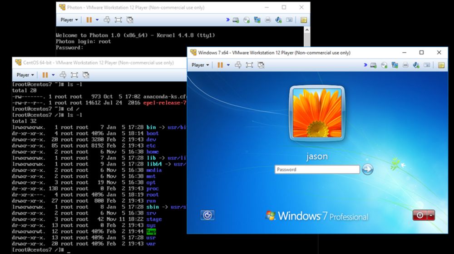Click printer device icon in Photon window

click(x=268, y=20)
